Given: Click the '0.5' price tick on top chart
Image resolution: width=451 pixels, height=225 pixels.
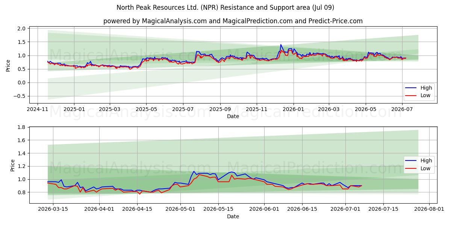Looking at the screenshot, I should coord(22,69).
